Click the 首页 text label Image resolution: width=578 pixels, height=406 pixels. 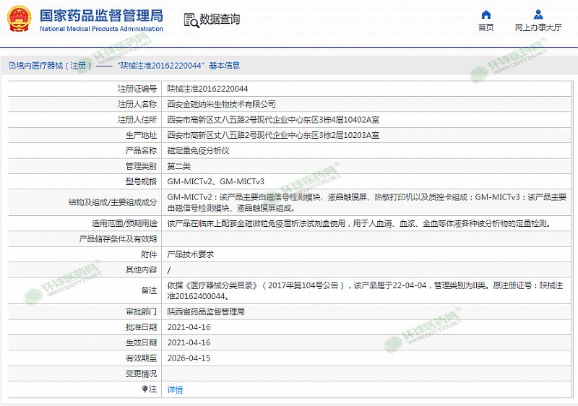[486, 28]
